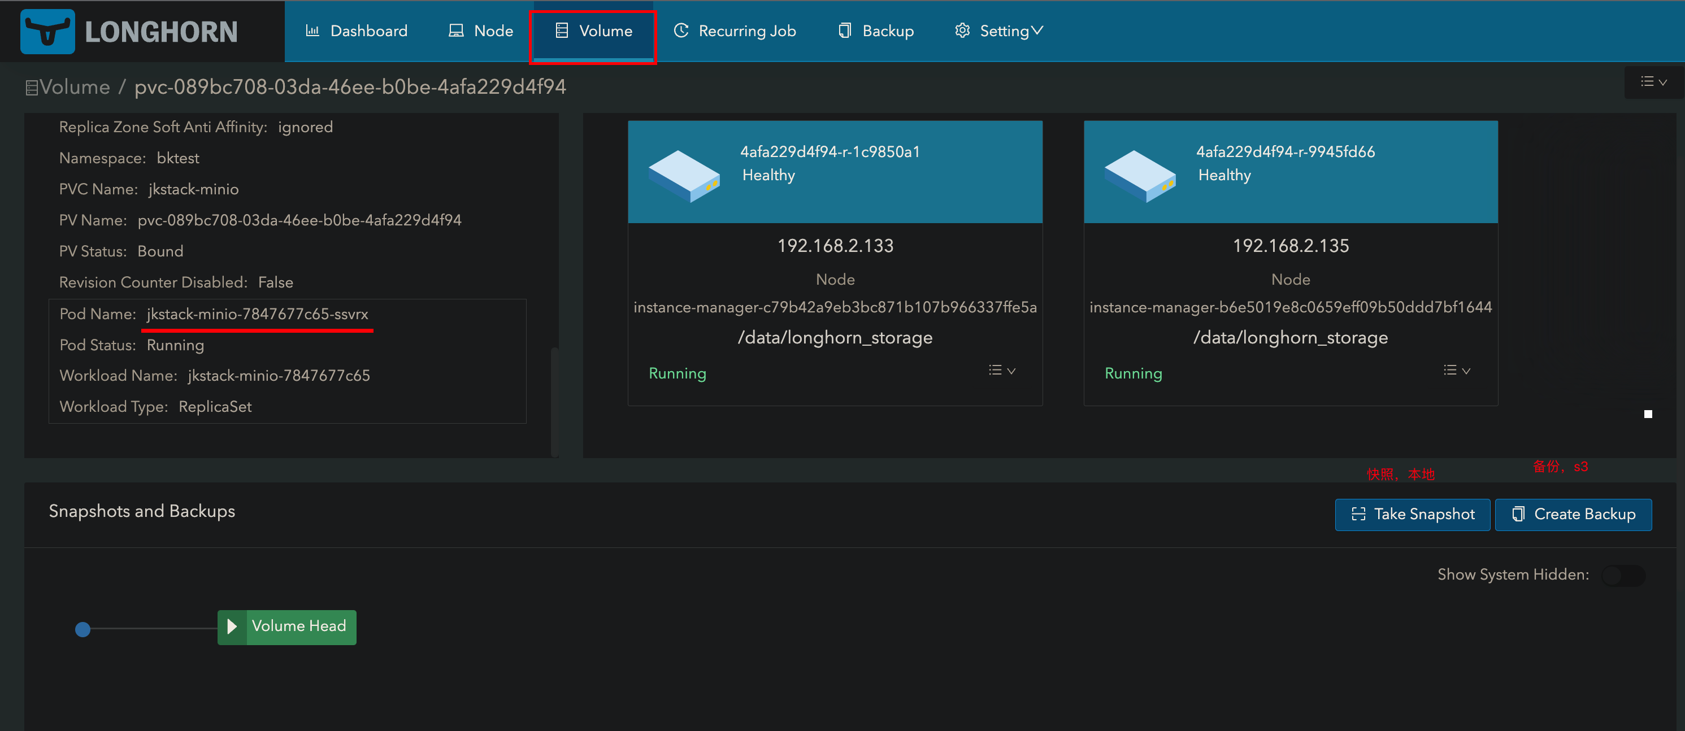Click the Volume nav icon

tap(561, 31)
